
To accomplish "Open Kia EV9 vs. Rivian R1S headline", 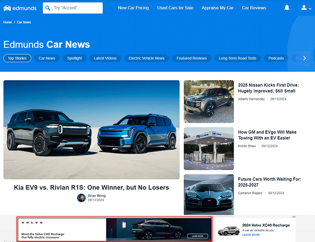I will pos(91,188).
